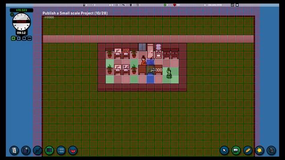Pause the game with the pause button
Screen dimensions: 285x160
click(13, 38)
